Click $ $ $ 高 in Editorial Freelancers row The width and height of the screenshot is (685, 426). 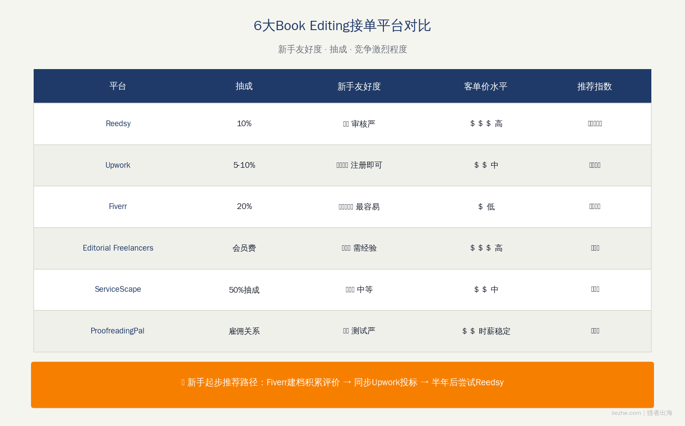coord(486,248)
